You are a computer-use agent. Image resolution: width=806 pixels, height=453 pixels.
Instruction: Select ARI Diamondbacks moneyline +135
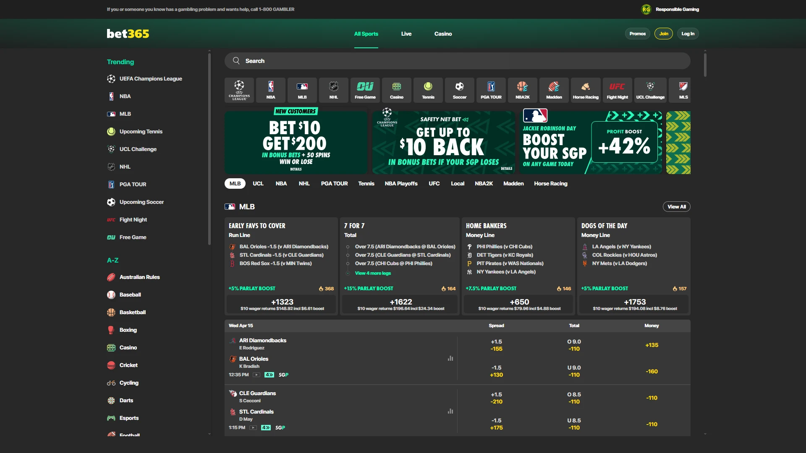[x=652, y=345]
